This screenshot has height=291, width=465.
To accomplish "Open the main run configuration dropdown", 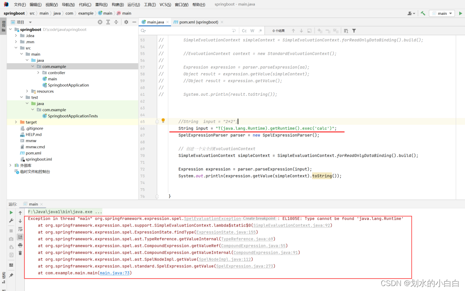I will pyautogui.click(x=442, y=13).
